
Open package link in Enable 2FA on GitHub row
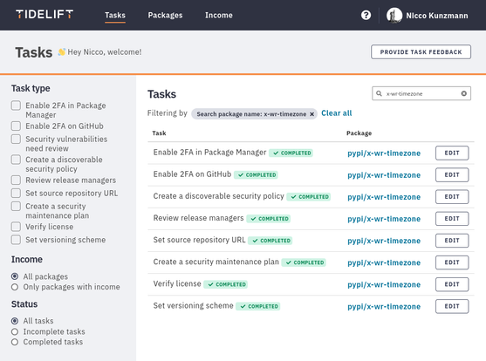click(384, 175)
